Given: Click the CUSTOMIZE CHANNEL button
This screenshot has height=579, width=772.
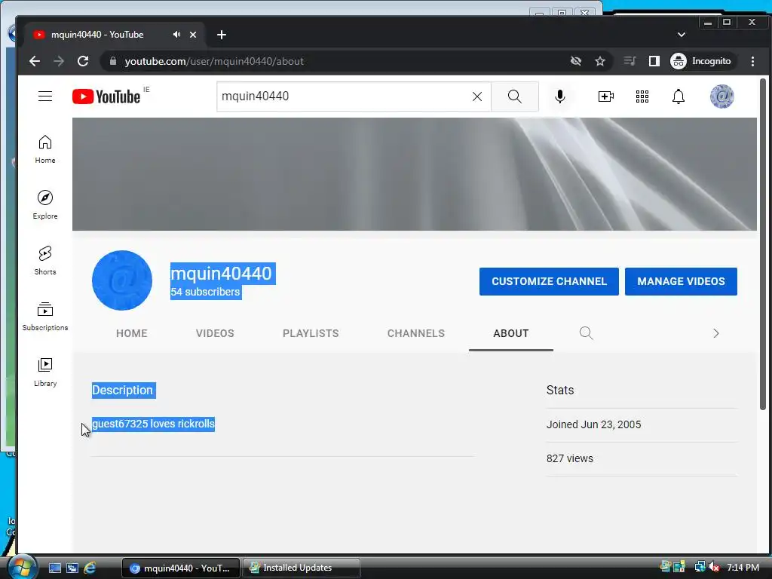Looking at the screenshot, I should pos(549,282).
